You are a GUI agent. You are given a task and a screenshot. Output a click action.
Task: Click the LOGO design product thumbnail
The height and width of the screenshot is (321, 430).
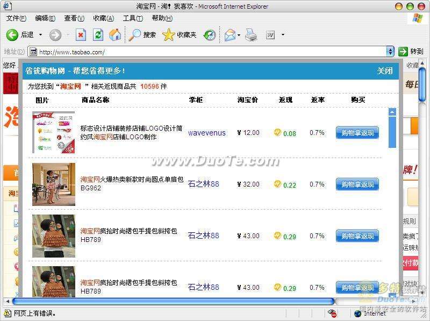[x=53, y=132]
